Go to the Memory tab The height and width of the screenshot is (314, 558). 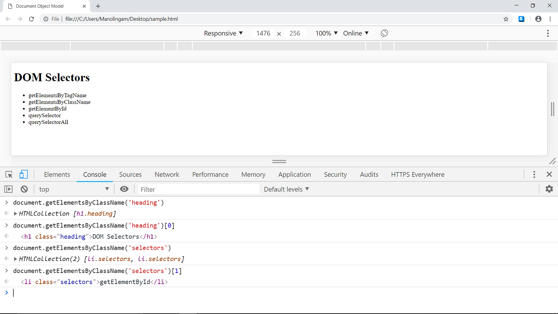click(x=253, y=175)
